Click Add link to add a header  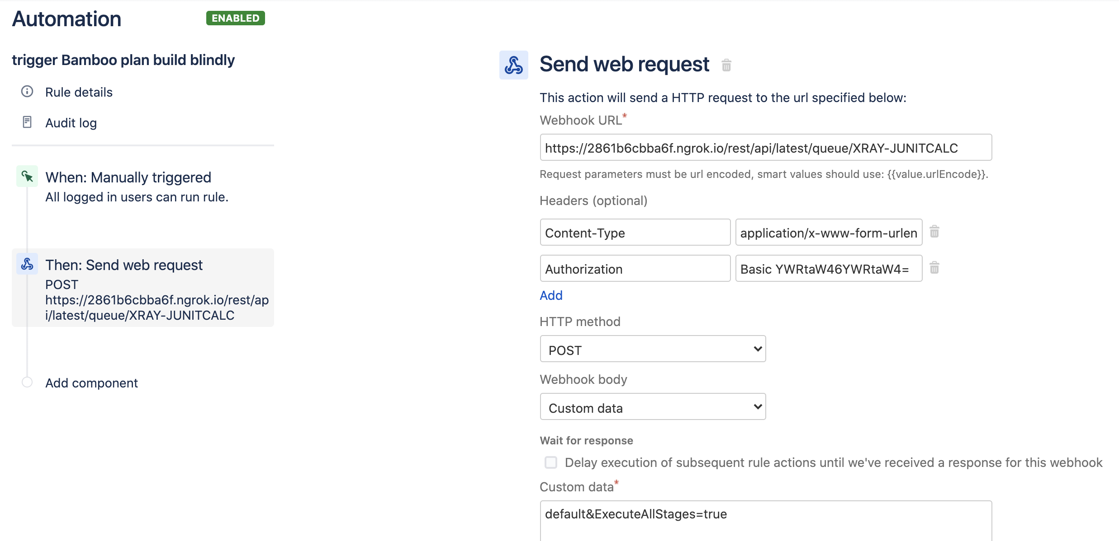tap(551, 295)
